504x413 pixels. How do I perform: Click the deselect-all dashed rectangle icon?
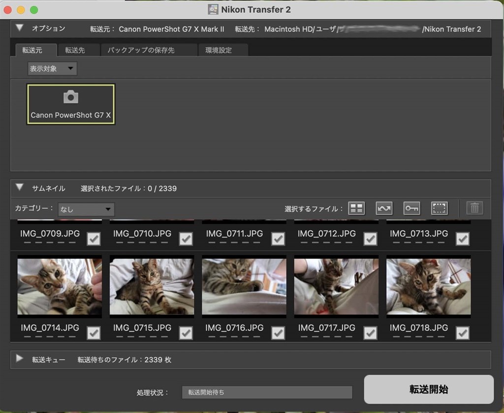click(440, 208)
